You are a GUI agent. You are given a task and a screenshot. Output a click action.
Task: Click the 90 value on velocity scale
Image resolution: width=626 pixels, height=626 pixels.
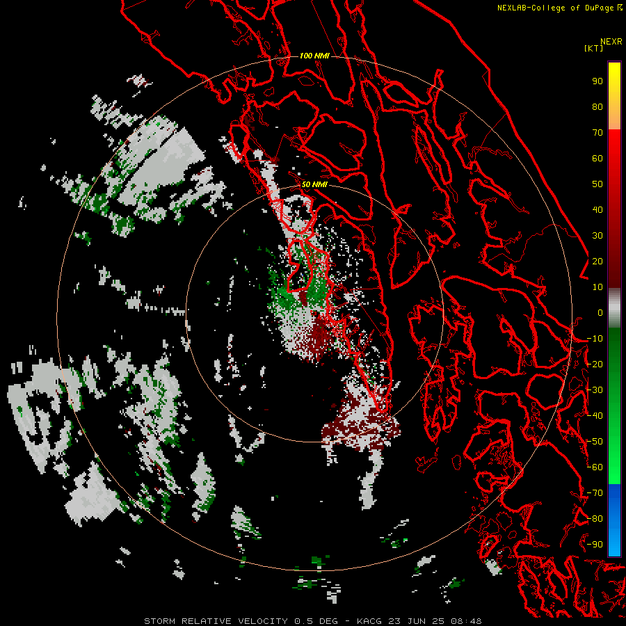click(597, 81)
